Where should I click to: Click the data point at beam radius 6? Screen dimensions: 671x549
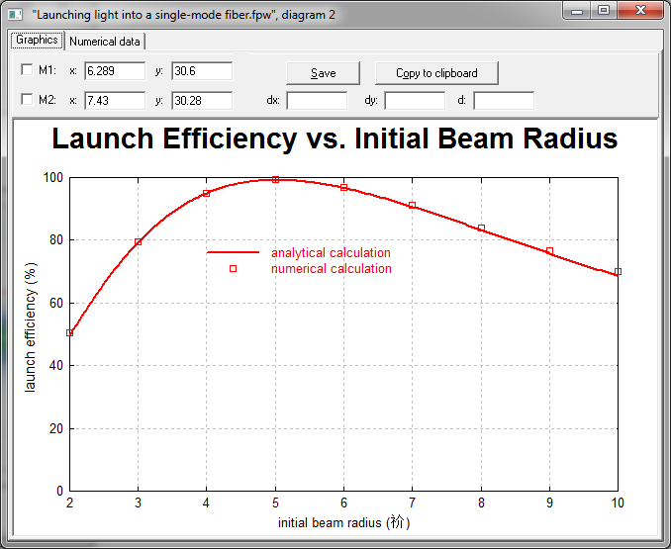click(343, 187)
